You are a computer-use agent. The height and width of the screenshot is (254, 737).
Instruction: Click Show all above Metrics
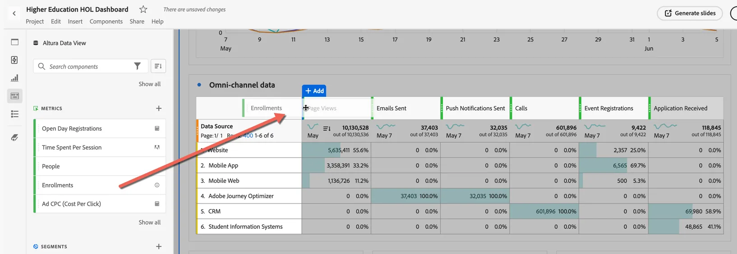(x=149, y=84)
